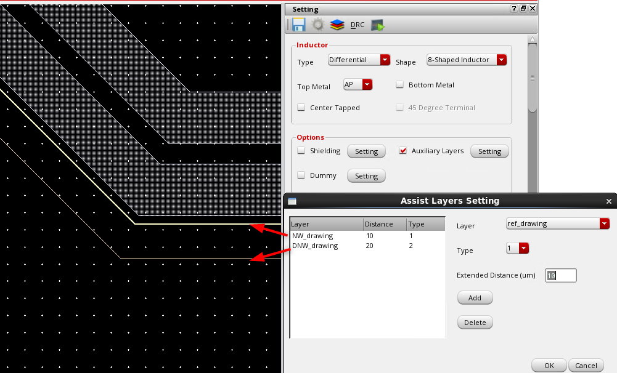Toggle the Center Tapped checkbox

[x=301, y=108]
